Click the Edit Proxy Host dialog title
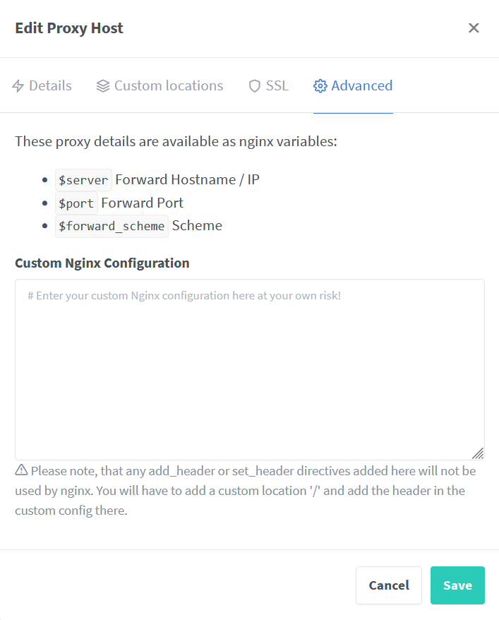This screenshot has width=499, height=620. click(68, 28)
